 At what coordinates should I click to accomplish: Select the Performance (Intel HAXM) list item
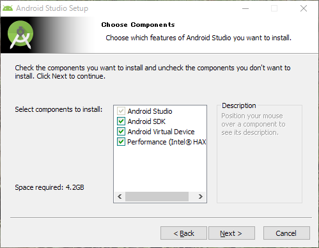coord(167,142)
